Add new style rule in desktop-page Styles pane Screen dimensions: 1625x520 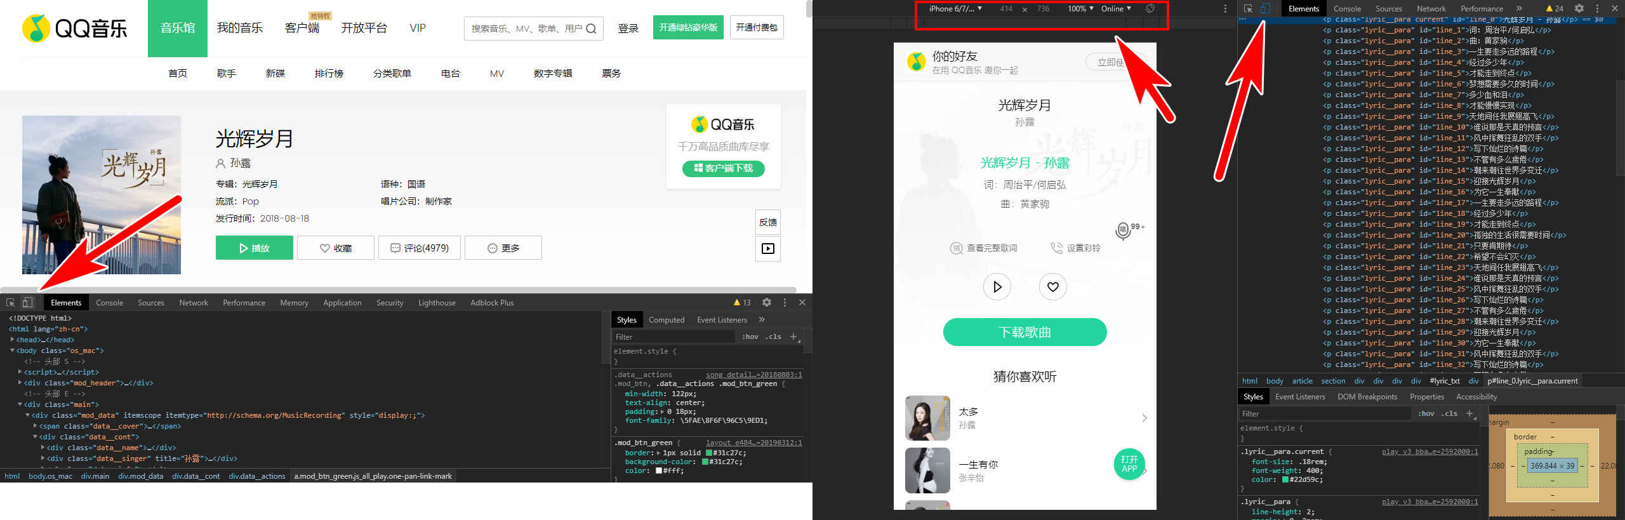tap(793, 337)
